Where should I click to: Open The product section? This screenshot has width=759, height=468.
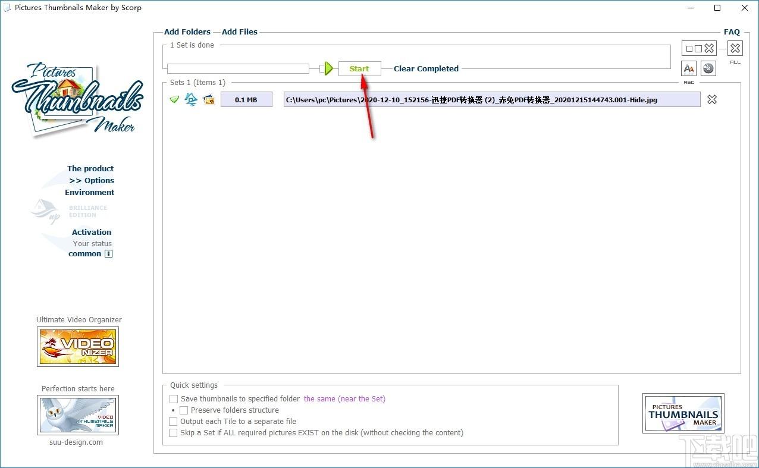90,168
